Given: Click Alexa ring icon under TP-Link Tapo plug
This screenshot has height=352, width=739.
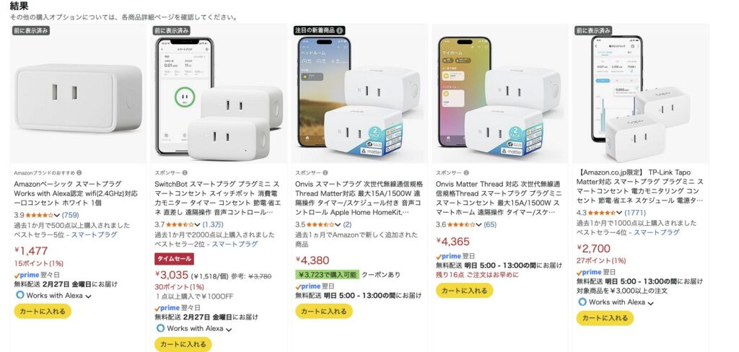Looking at the screenshot, I should pyautogui.click(x=582, y=302).
